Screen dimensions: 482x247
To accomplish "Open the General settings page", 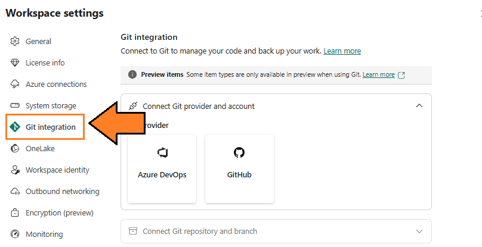I will point(38,42).
